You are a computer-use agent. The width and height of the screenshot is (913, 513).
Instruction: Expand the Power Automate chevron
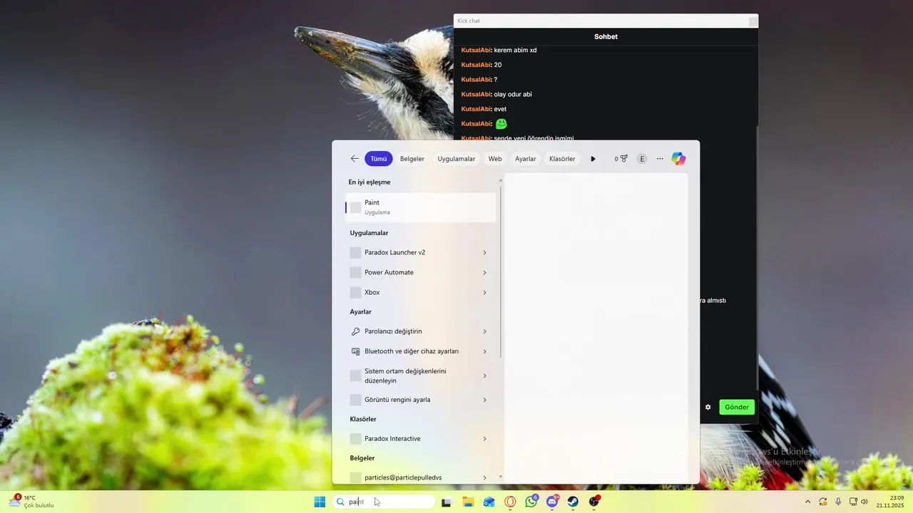(x=485, y=272)
